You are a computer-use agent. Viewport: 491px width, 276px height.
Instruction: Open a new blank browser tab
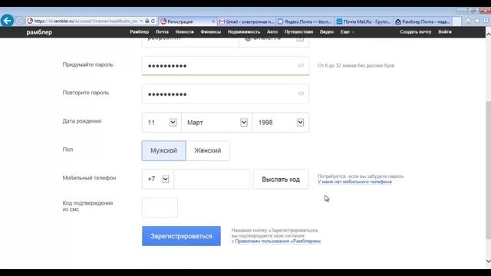coord(457,21)
